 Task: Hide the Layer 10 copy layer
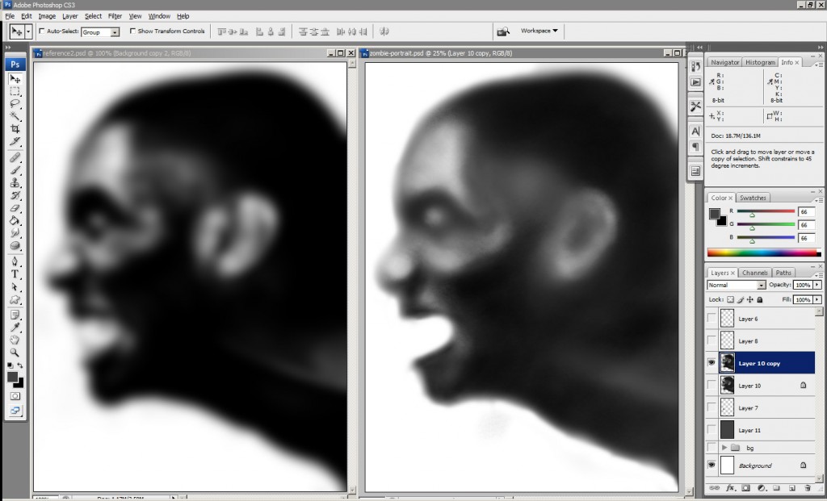pyautogui.click(x=712, y=363)
